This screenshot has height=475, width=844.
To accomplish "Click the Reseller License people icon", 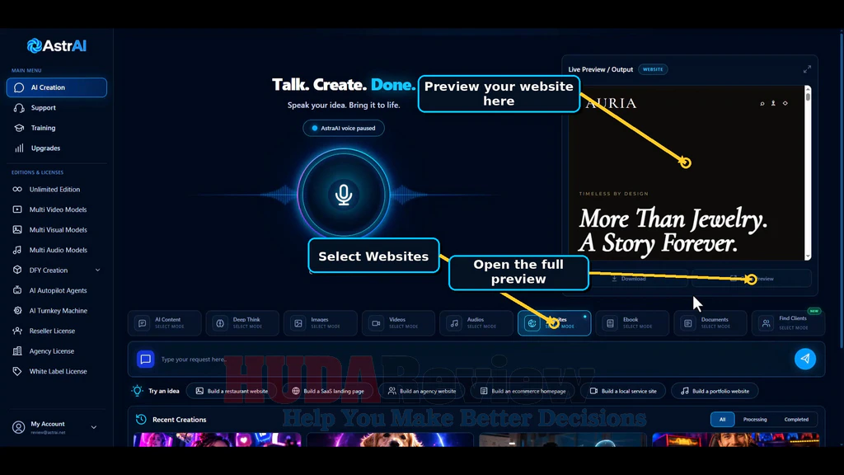I will pyautogui.click(x=17, y=331).
